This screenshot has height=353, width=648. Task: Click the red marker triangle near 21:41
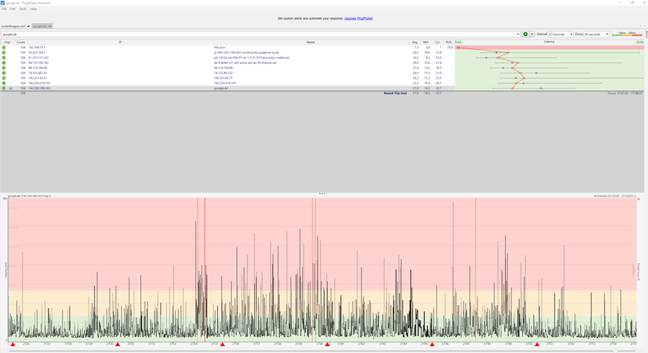point(327,344)
